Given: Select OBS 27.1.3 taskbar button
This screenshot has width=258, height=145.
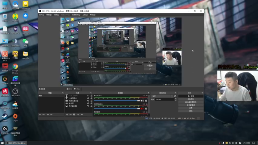Looking at the screenshot, I should (x=16, y=143).
